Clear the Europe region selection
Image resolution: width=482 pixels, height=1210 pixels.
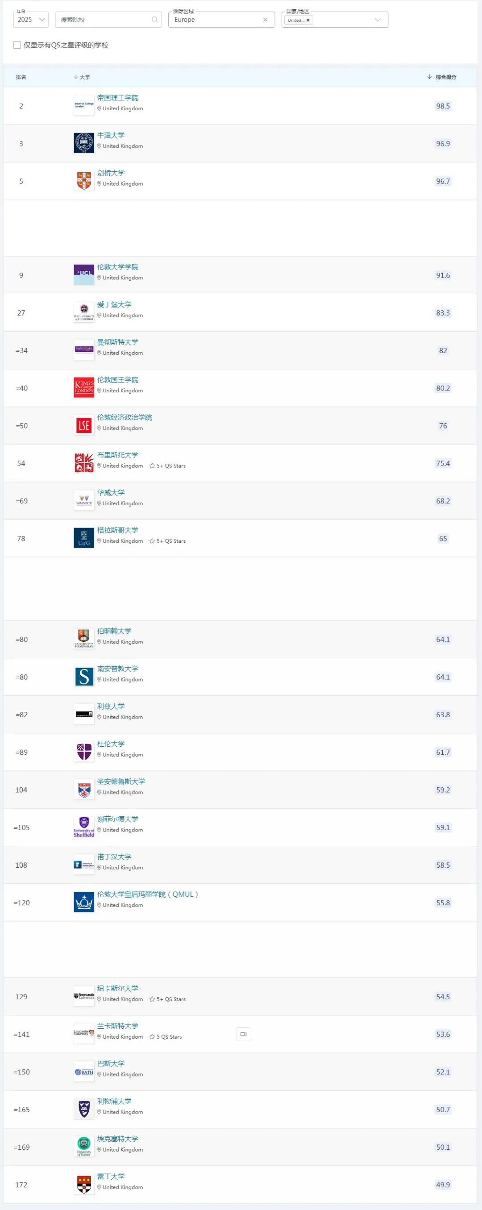(266, 20)
